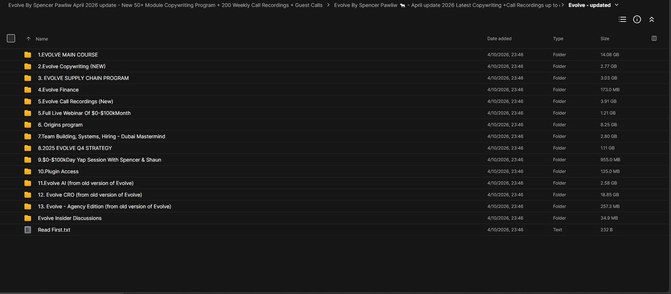Screen dimensions: 671x294
Task: Open folder 6. Origins program
Action: tap(60, 125)
